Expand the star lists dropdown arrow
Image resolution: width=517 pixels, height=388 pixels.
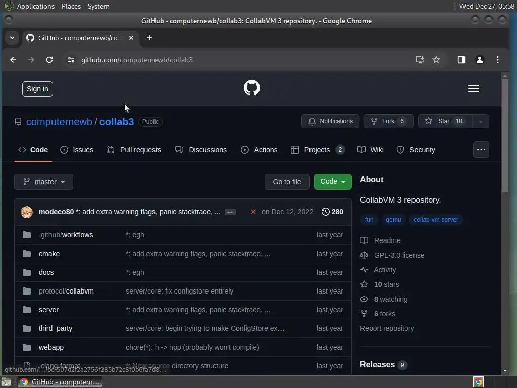[x=481, y=121]
